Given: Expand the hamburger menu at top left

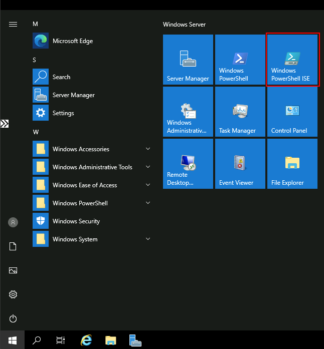Looking at the screenshot, I should pos(13,24).
